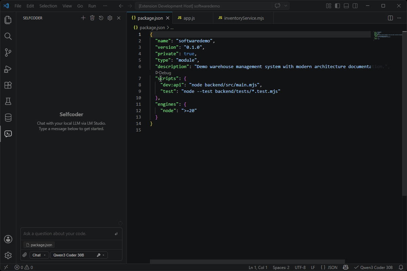Click Qwen3 Coder 30B status bar item
Viewport: 407px width, 271px height.
(x=373, y=267)
